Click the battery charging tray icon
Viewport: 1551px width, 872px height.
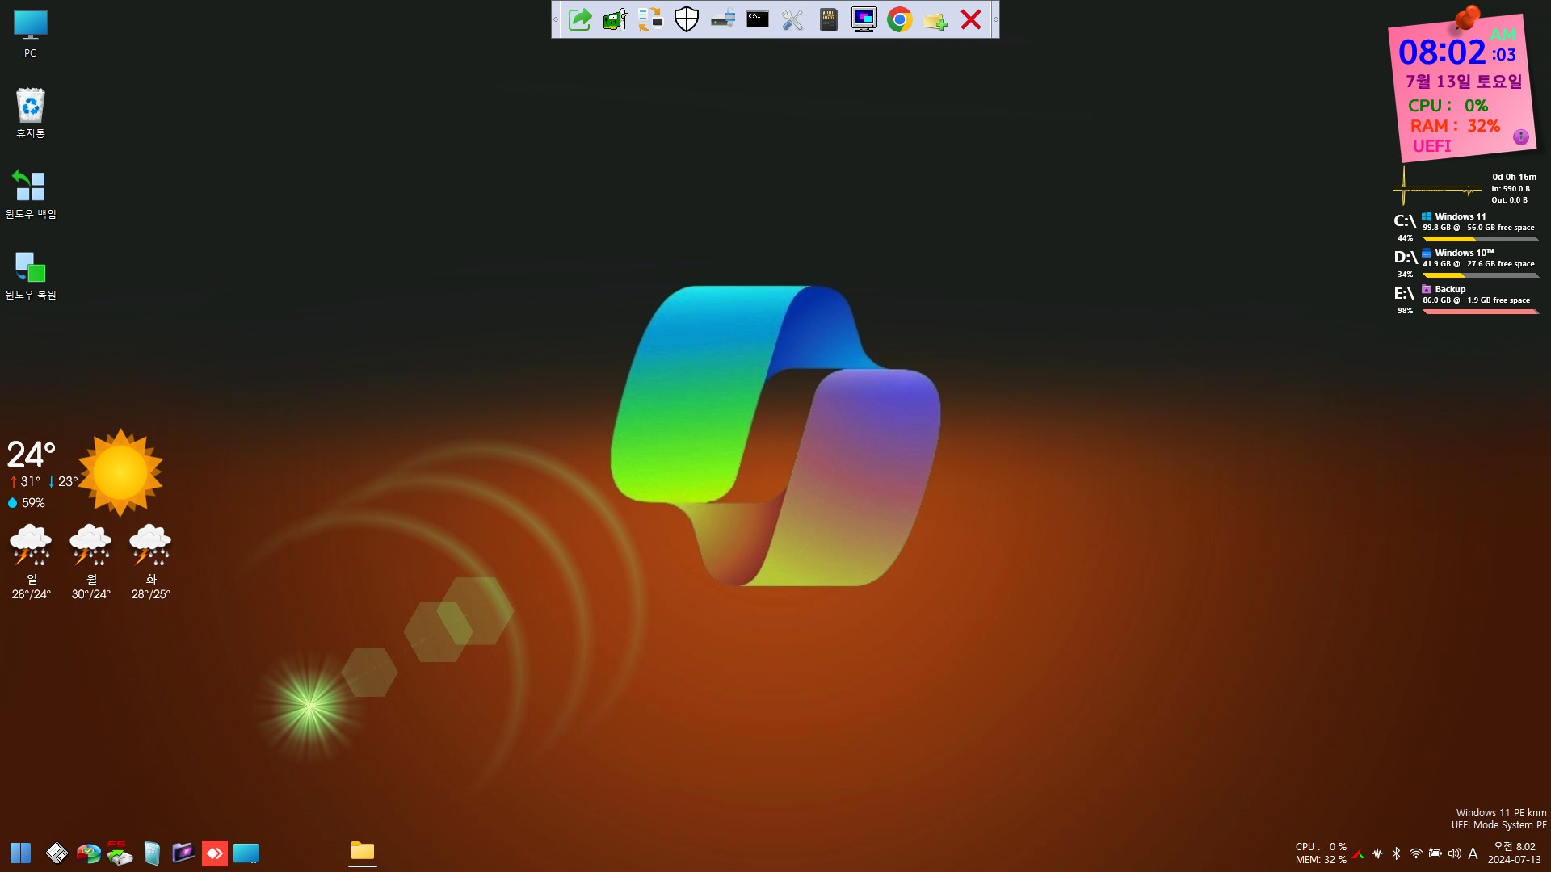pos(1435,853)
